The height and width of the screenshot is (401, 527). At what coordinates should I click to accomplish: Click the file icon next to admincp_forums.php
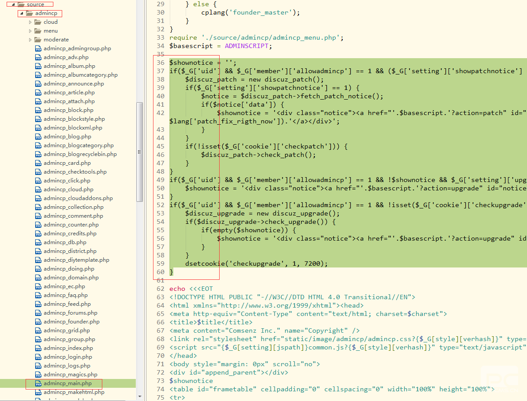38,313
